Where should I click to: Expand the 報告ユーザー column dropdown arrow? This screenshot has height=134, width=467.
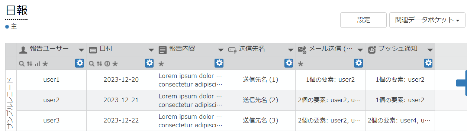pyautogui.click(x=81, y=50)
